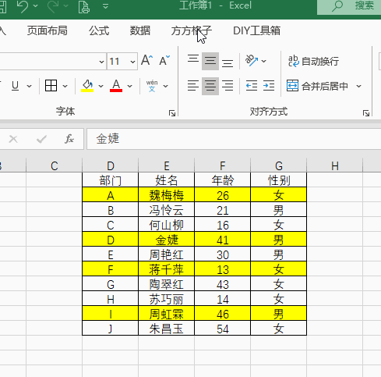Click Increase Indent icon

coord(269,86)
